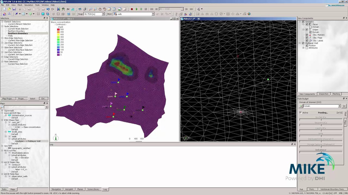Screen dimensions: 348x195
Task: Collapse the ASCII Triplet Files node
Action: pyautogui.click(x=2, y=162)
